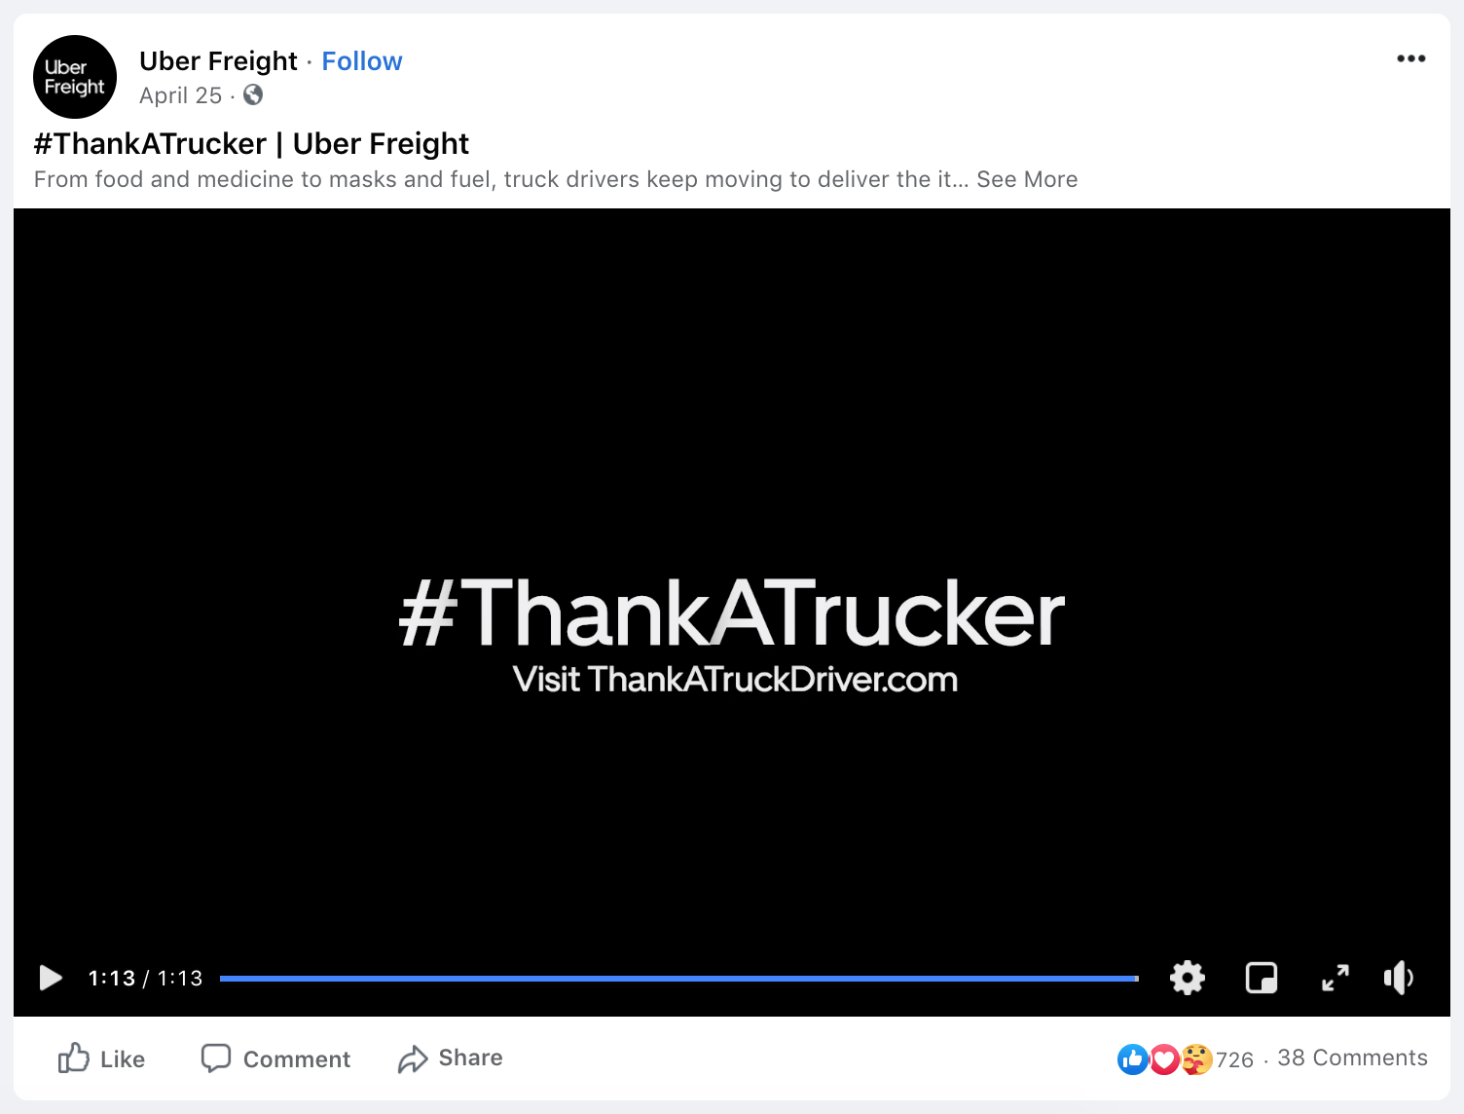Open the three-dot post options menu
Viewport: 1464px width, 1114px height.
point(1410,59)
